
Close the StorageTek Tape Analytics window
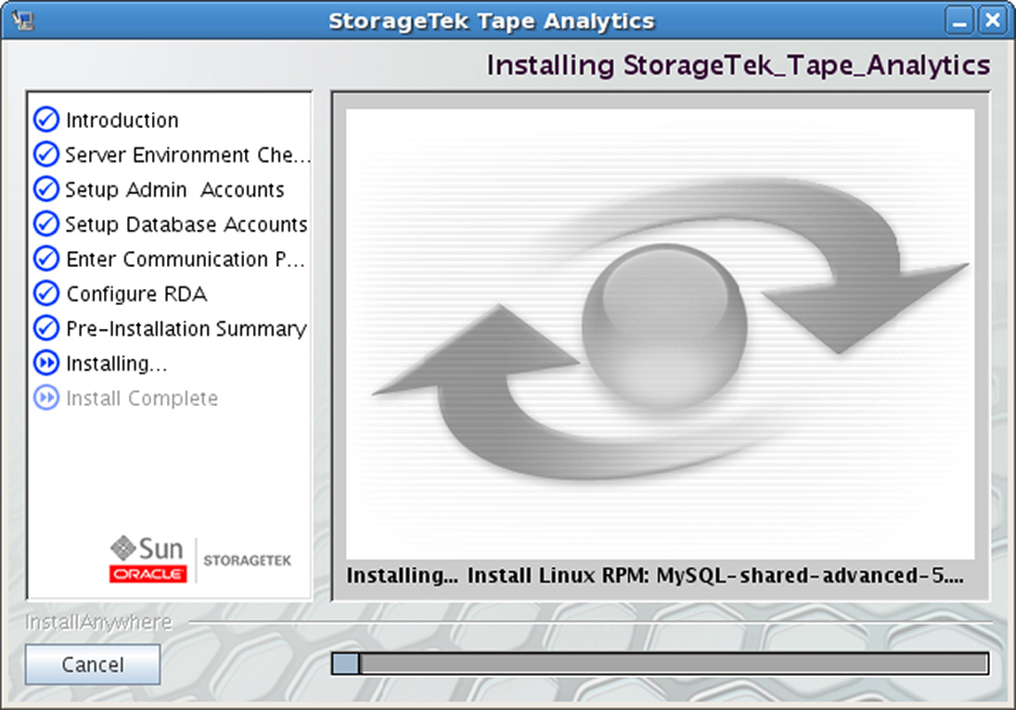992,20
